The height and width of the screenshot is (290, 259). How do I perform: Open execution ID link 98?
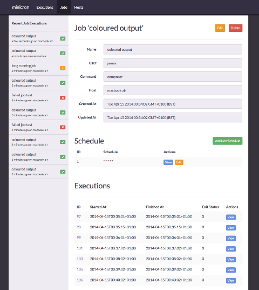tap(79, 227)
